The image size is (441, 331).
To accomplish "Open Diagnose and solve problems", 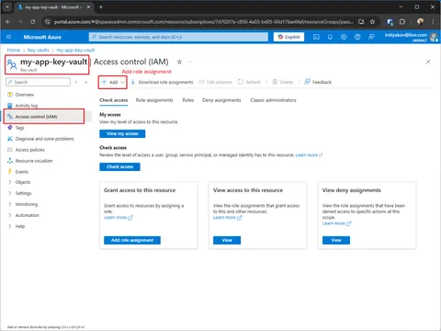I will point(44,139).
